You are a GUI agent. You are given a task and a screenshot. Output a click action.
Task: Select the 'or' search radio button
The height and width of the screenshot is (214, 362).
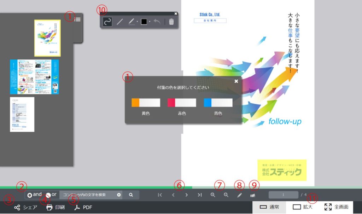tap(48, 195)
